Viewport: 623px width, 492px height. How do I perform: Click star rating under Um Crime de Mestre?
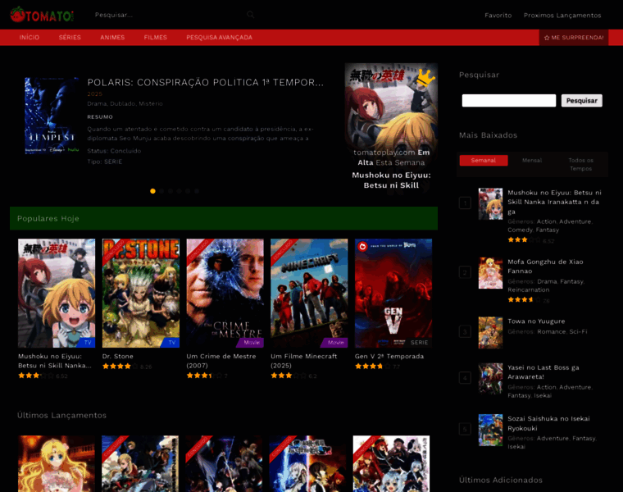pyautogui.click(x=204, y=376)
